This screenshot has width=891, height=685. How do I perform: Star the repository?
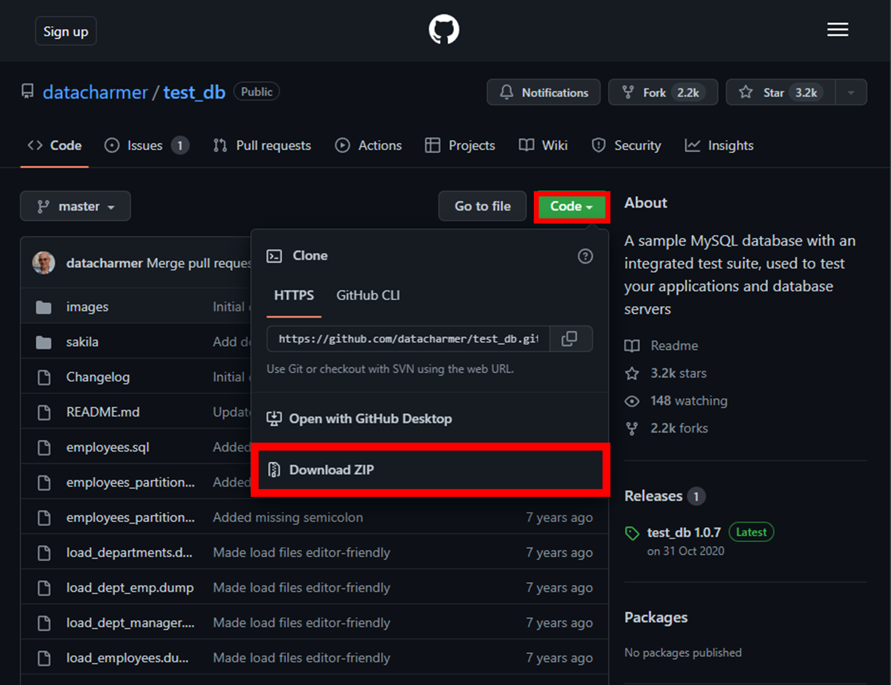781,93
